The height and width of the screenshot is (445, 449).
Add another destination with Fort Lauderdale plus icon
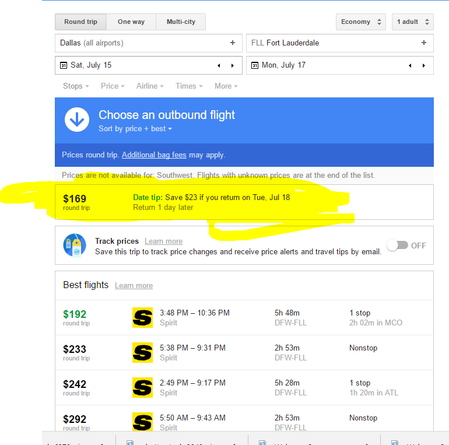(424, 43)
